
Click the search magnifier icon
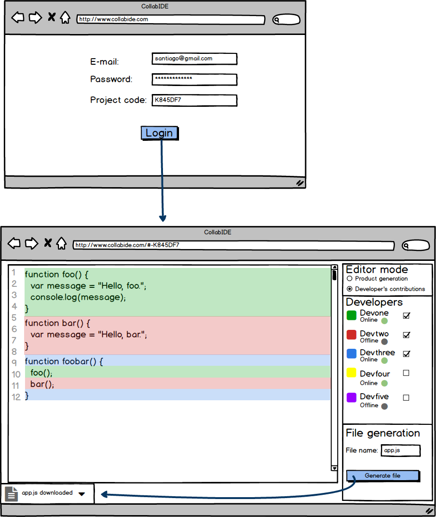276,20
